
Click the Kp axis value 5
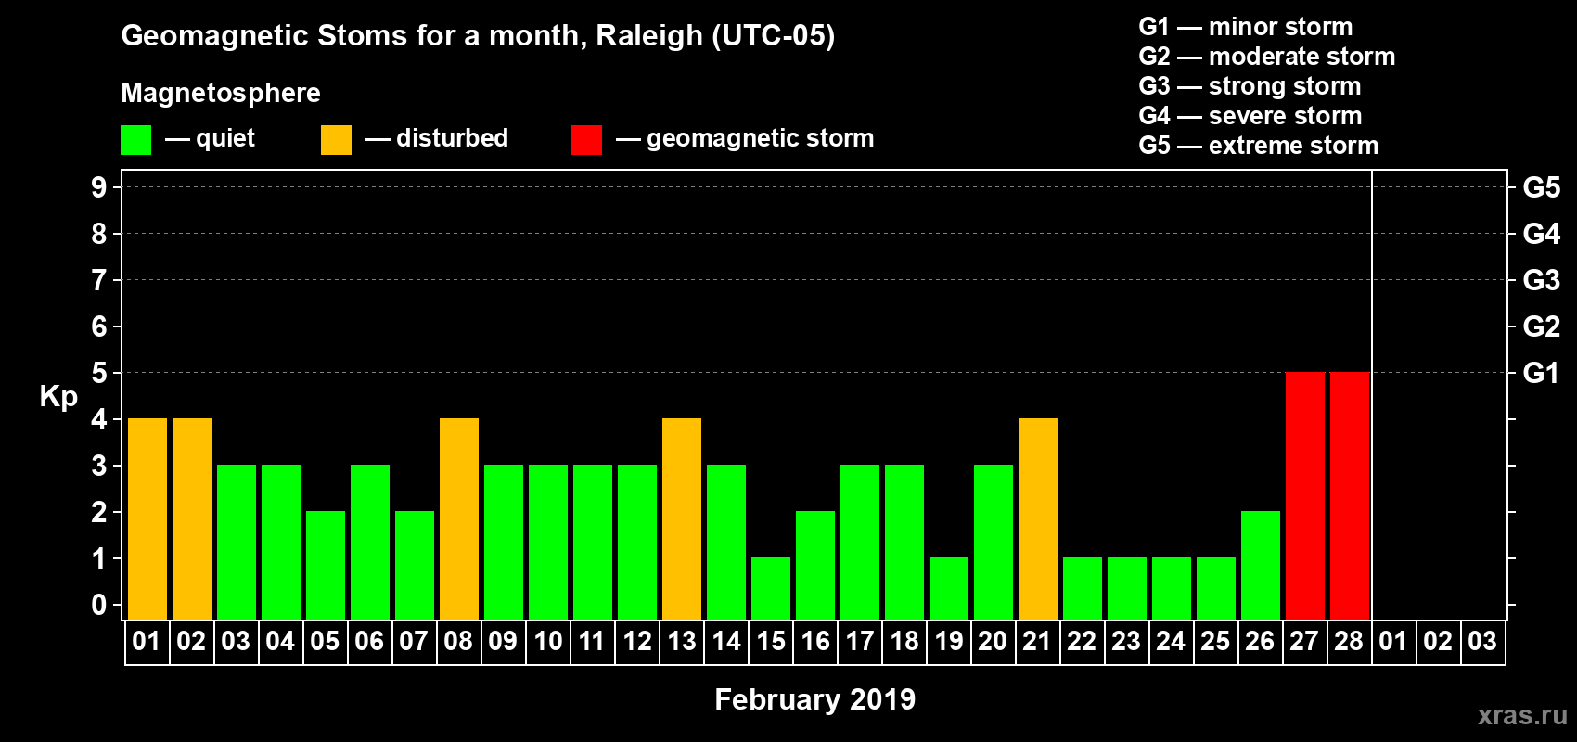[x=99, y=373]
